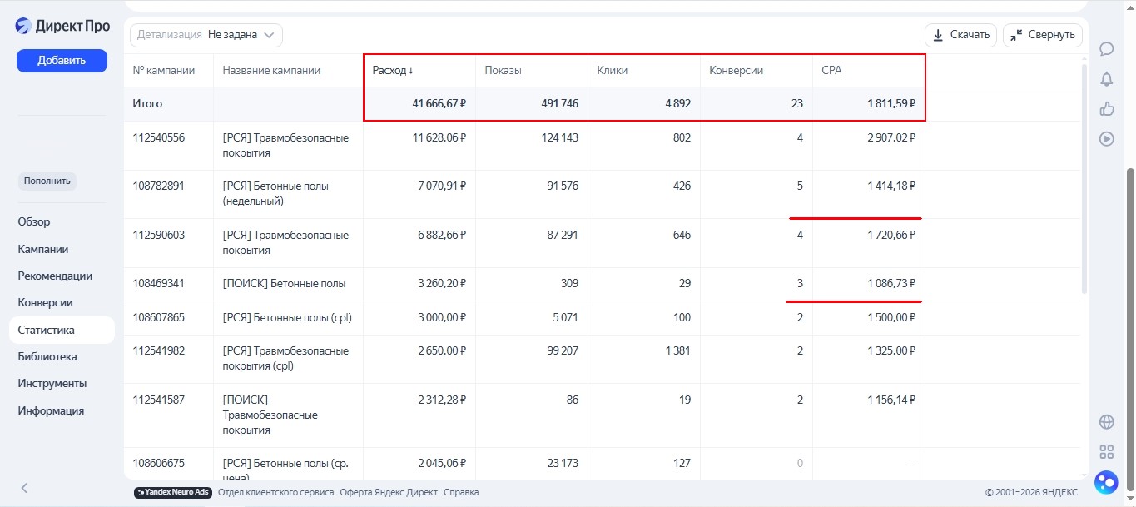Click the Свернуть collapse button
Viewport: 1136px width, 507px height.
[x=1043, y=35]
